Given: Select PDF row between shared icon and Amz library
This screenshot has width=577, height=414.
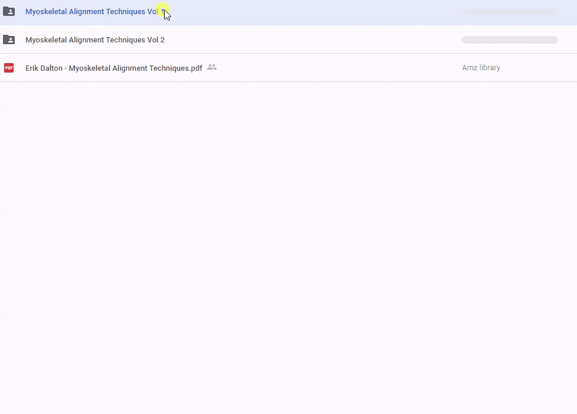Looking at the screenshot, I should pos(336,68).
